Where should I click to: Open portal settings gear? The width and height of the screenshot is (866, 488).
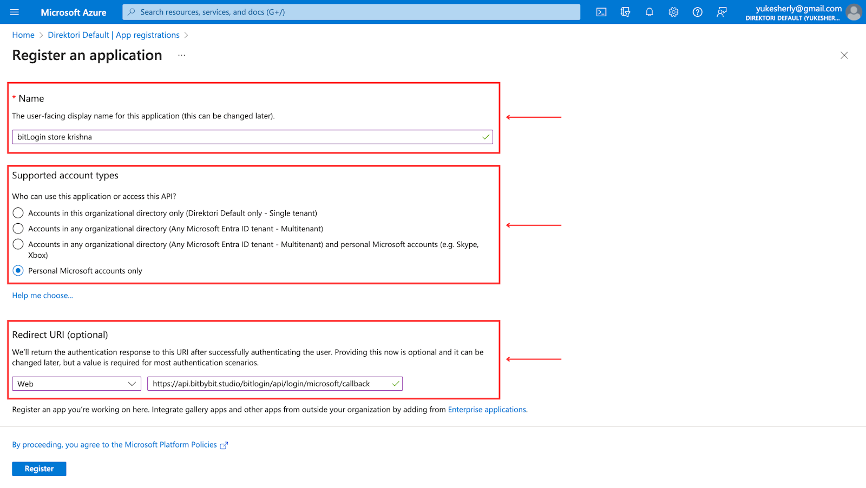[x=673, y=12]
